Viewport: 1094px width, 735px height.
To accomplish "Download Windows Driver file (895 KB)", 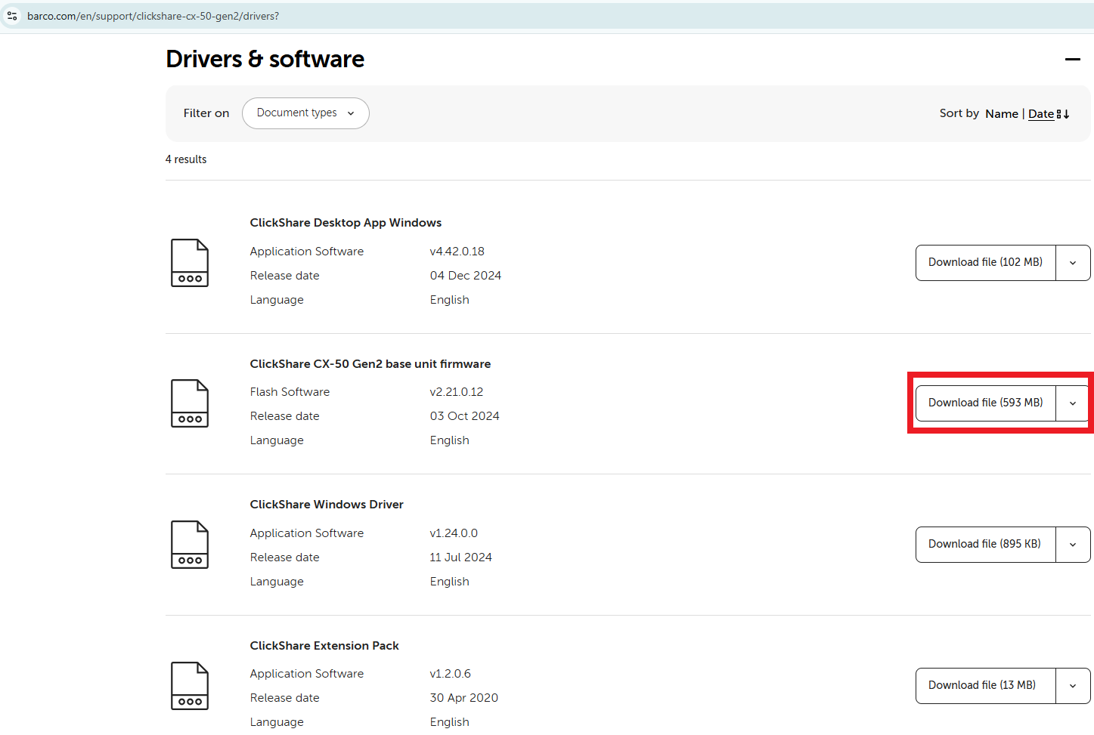I will 985,545.
